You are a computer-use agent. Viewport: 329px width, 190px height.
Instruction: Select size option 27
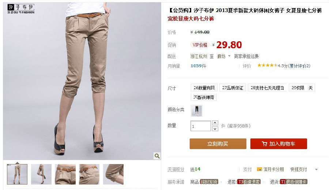233,88
